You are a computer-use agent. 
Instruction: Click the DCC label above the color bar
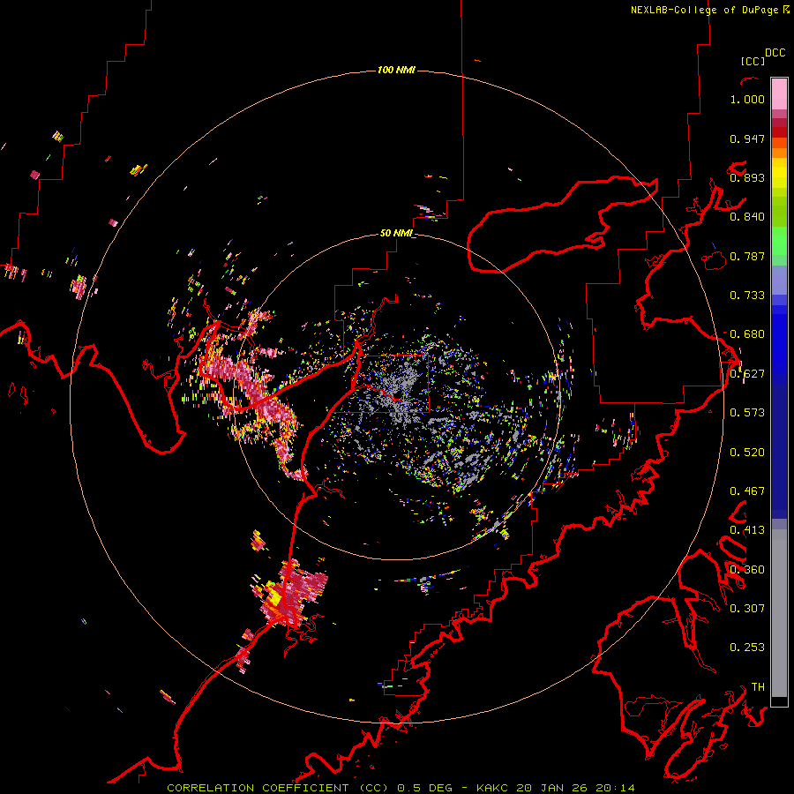(x=775, y=53)
